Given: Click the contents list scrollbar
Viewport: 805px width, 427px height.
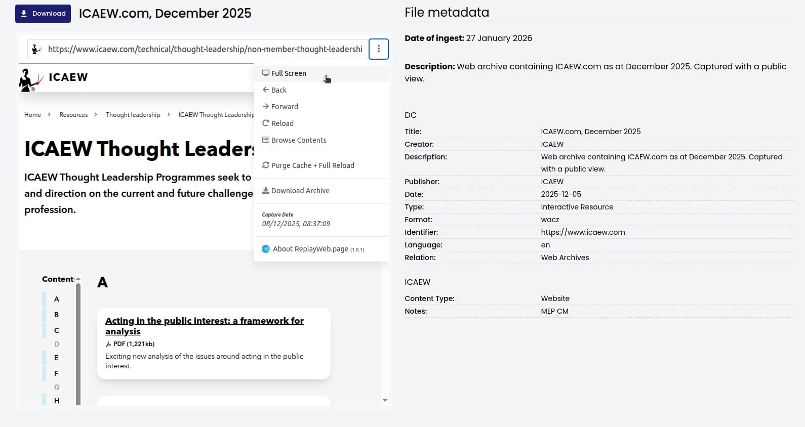Looking at the screenshot, I should pyautogui.click(x=78, y=344).
